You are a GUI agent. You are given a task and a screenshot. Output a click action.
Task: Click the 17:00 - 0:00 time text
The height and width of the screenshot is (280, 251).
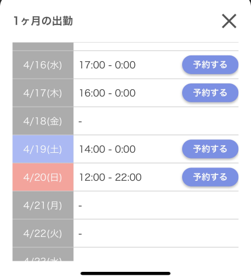click(x=107, y=65)
